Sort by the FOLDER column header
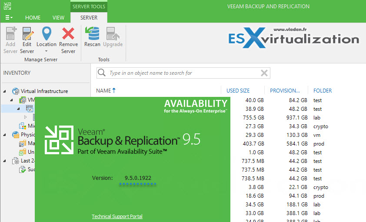Image resolution: width=366 pixels, height=222 pixels. point(323,91)
